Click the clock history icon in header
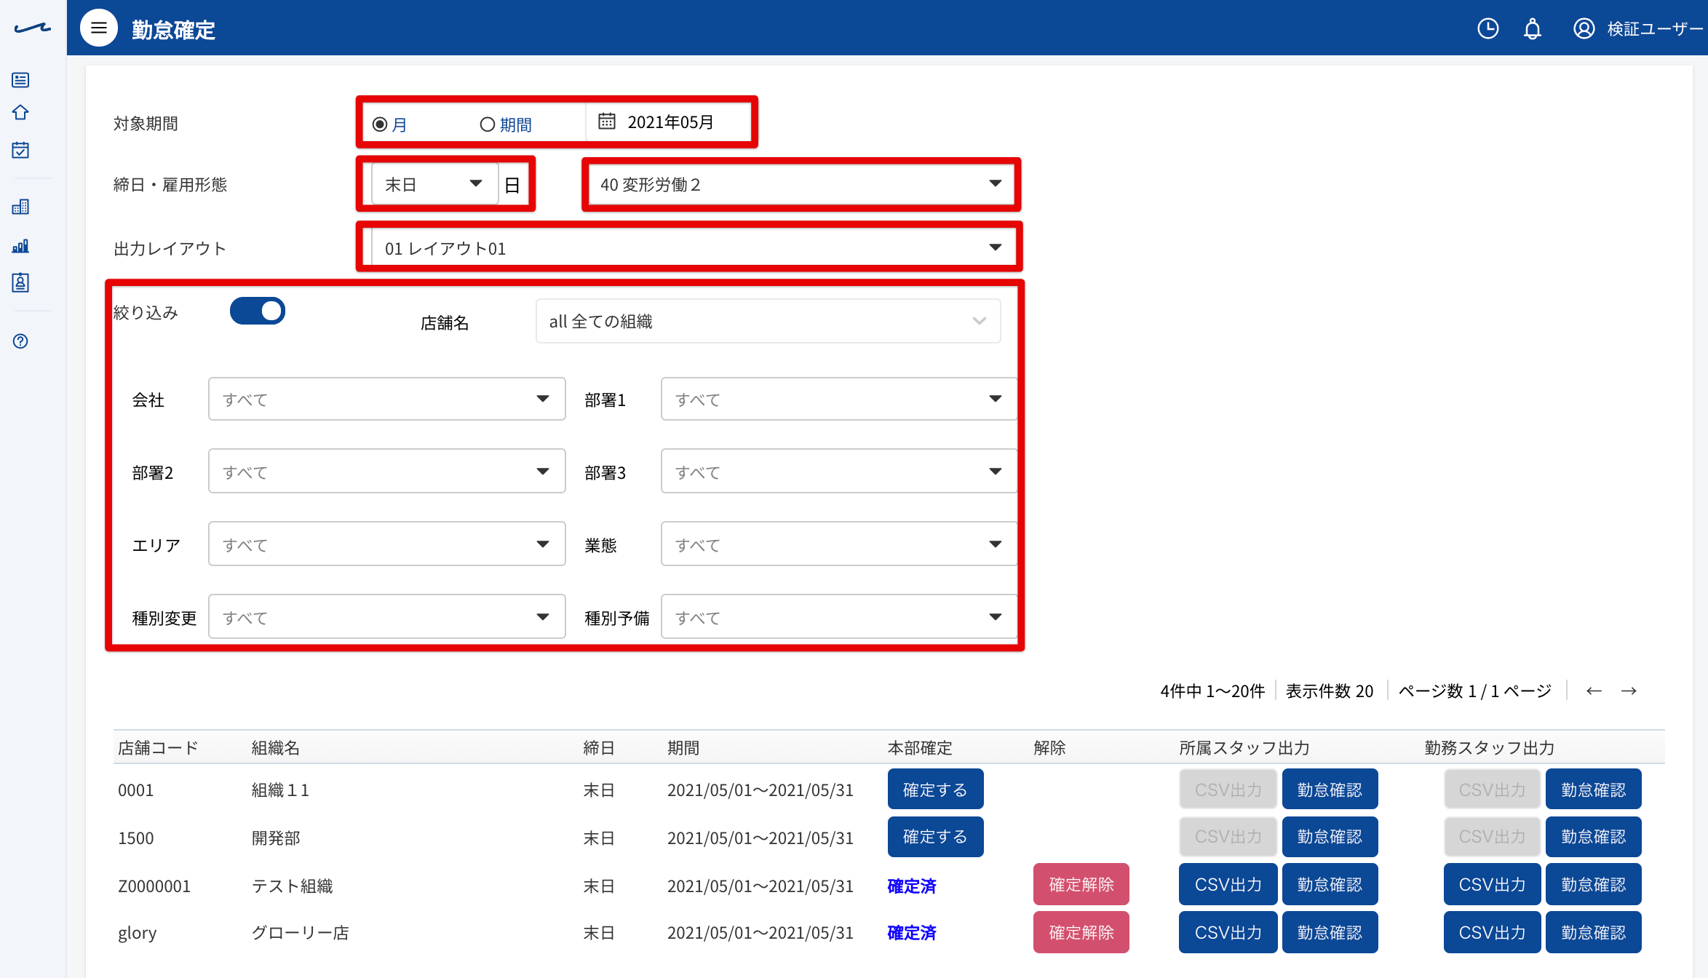 (x=1487, y=28)
